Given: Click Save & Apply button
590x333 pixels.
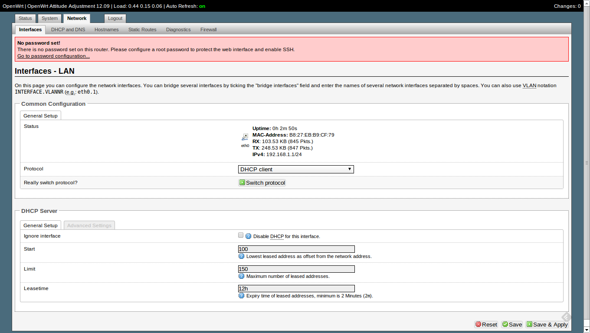Looking at the screenshot, I should click(x=547, y=324).
